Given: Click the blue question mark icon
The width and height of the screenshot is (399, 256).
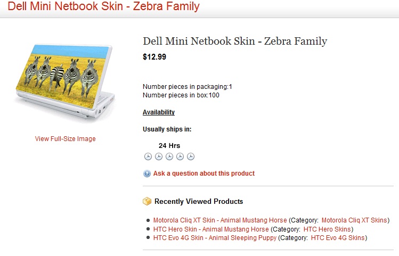Looking at the screenshot, I should (x=147, y=174).
